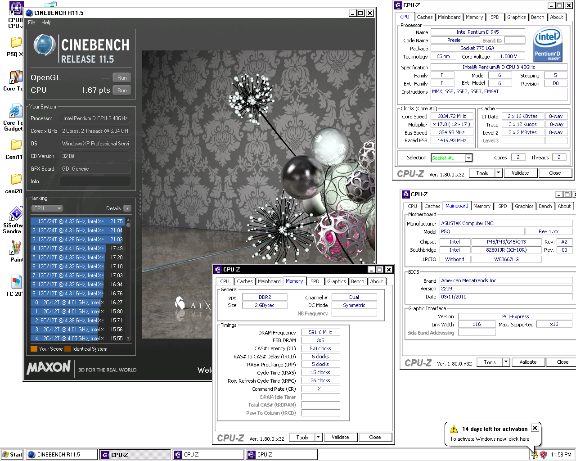Open About tab in Mainboard window

564,206
